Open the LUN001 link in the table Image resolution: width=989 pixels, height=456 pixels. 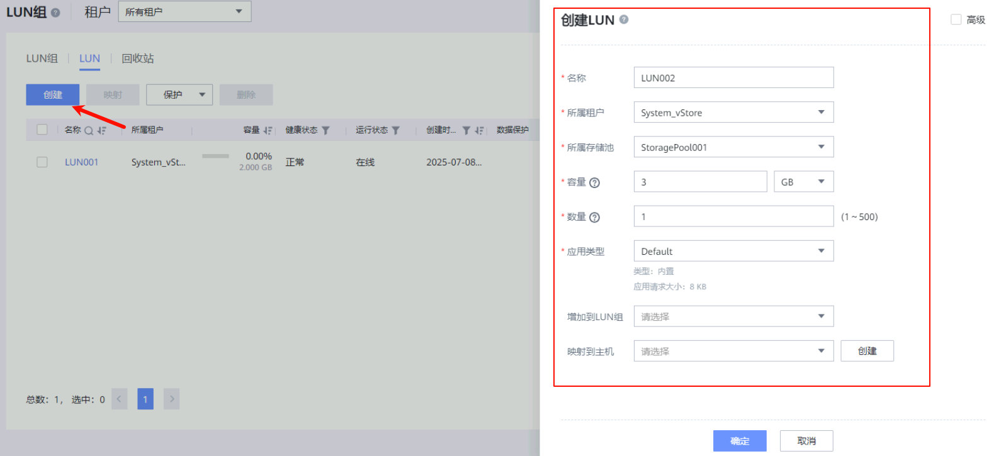click(x=81, y=162)
